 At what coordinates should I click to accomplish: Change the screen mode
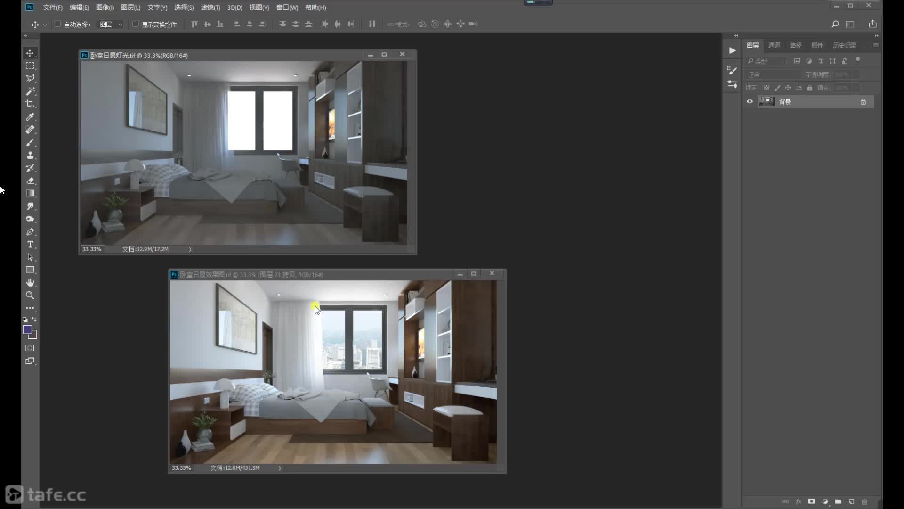[30, 361]
